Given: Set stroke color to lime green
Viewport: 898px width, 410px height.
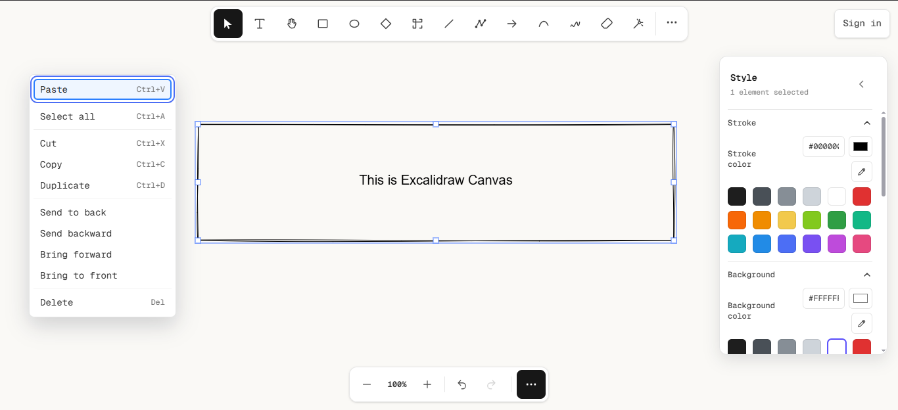Looking at the screenshot, I should click(x=812, y=220).
